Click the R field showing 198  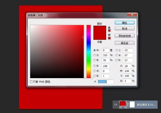(105, 66)
